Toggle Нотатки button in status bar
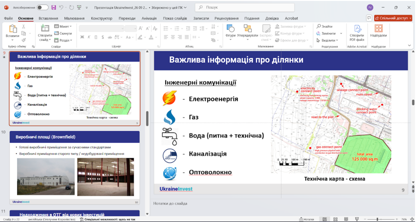 click(307, 220)
